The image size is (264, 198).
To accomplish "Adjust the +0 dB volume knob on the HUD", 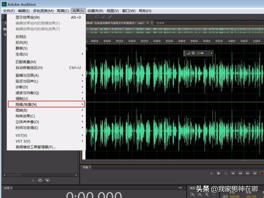I will click(x=193, y=53).
